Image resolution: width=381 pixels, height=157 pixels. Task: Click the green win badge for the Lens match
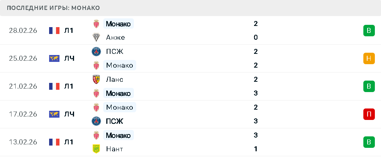click(368, 86)
